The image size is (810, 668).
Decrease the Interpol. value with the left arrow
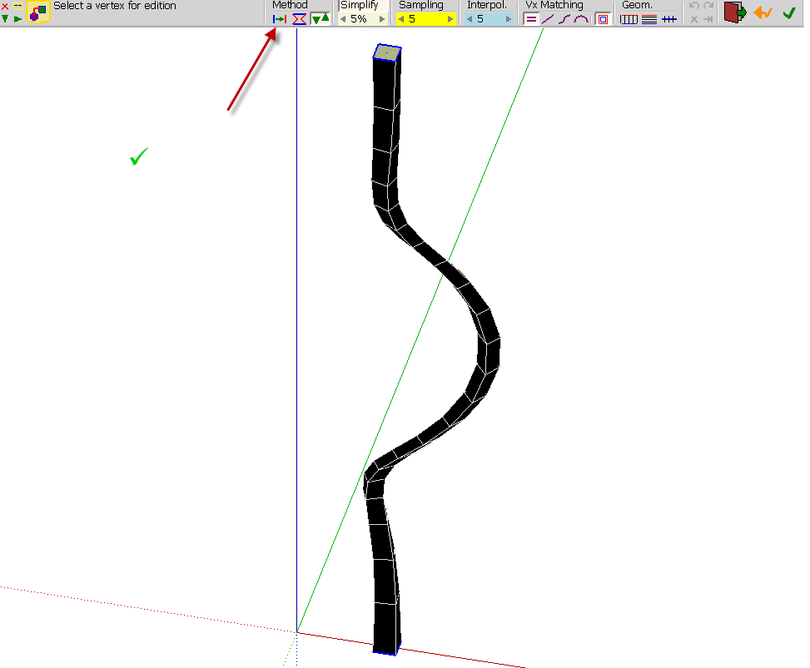469,19
